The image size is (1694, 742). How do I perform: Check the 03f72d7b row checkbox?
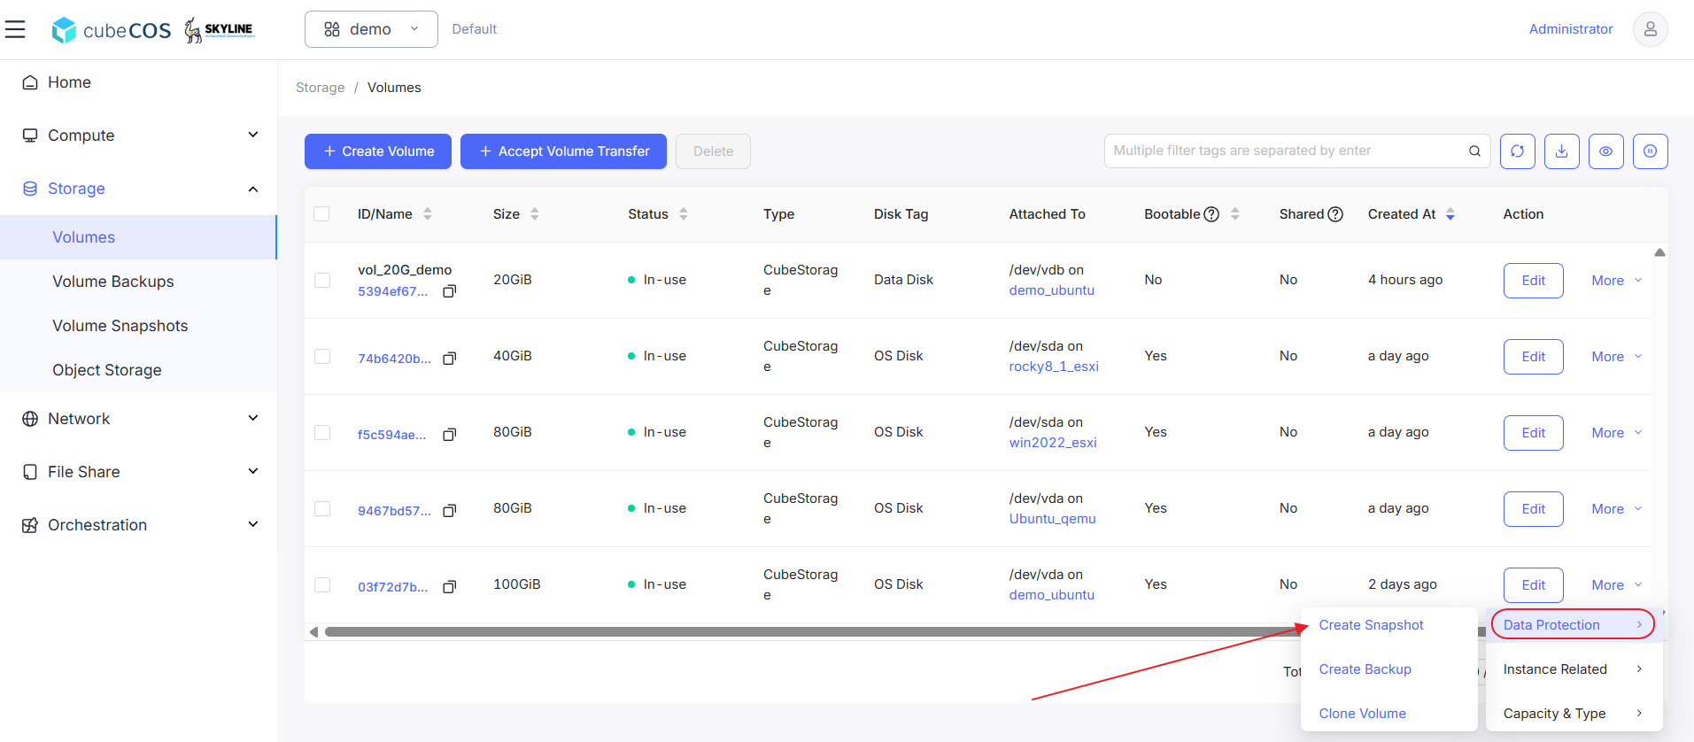(x=322, y=584)
